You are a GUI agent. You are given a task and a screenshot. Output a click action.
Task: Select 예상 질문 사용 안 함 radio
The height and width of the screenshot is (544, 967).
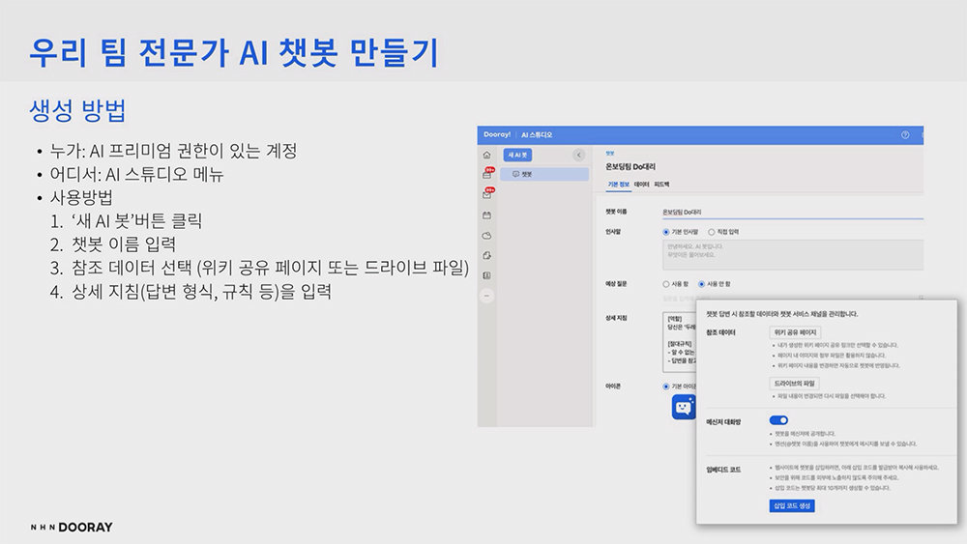pos(701,284)
